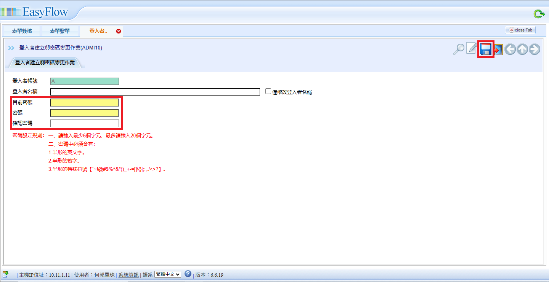Go to previous record with left arrow
The image size is (549, 282).
click(x=510, y=49)
